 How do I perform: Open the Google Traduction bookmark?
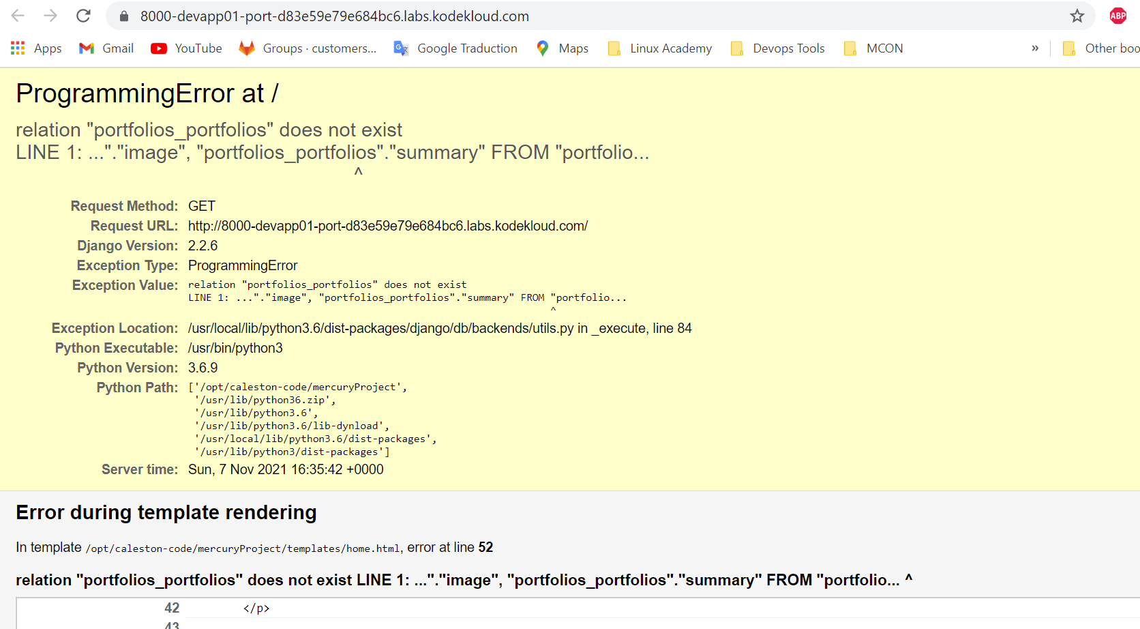455,48
